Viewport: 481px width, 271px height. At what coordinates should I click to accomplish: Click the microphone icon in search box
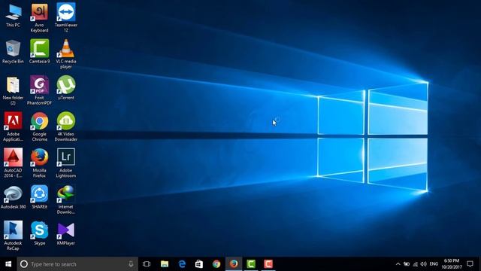[131, 264]
